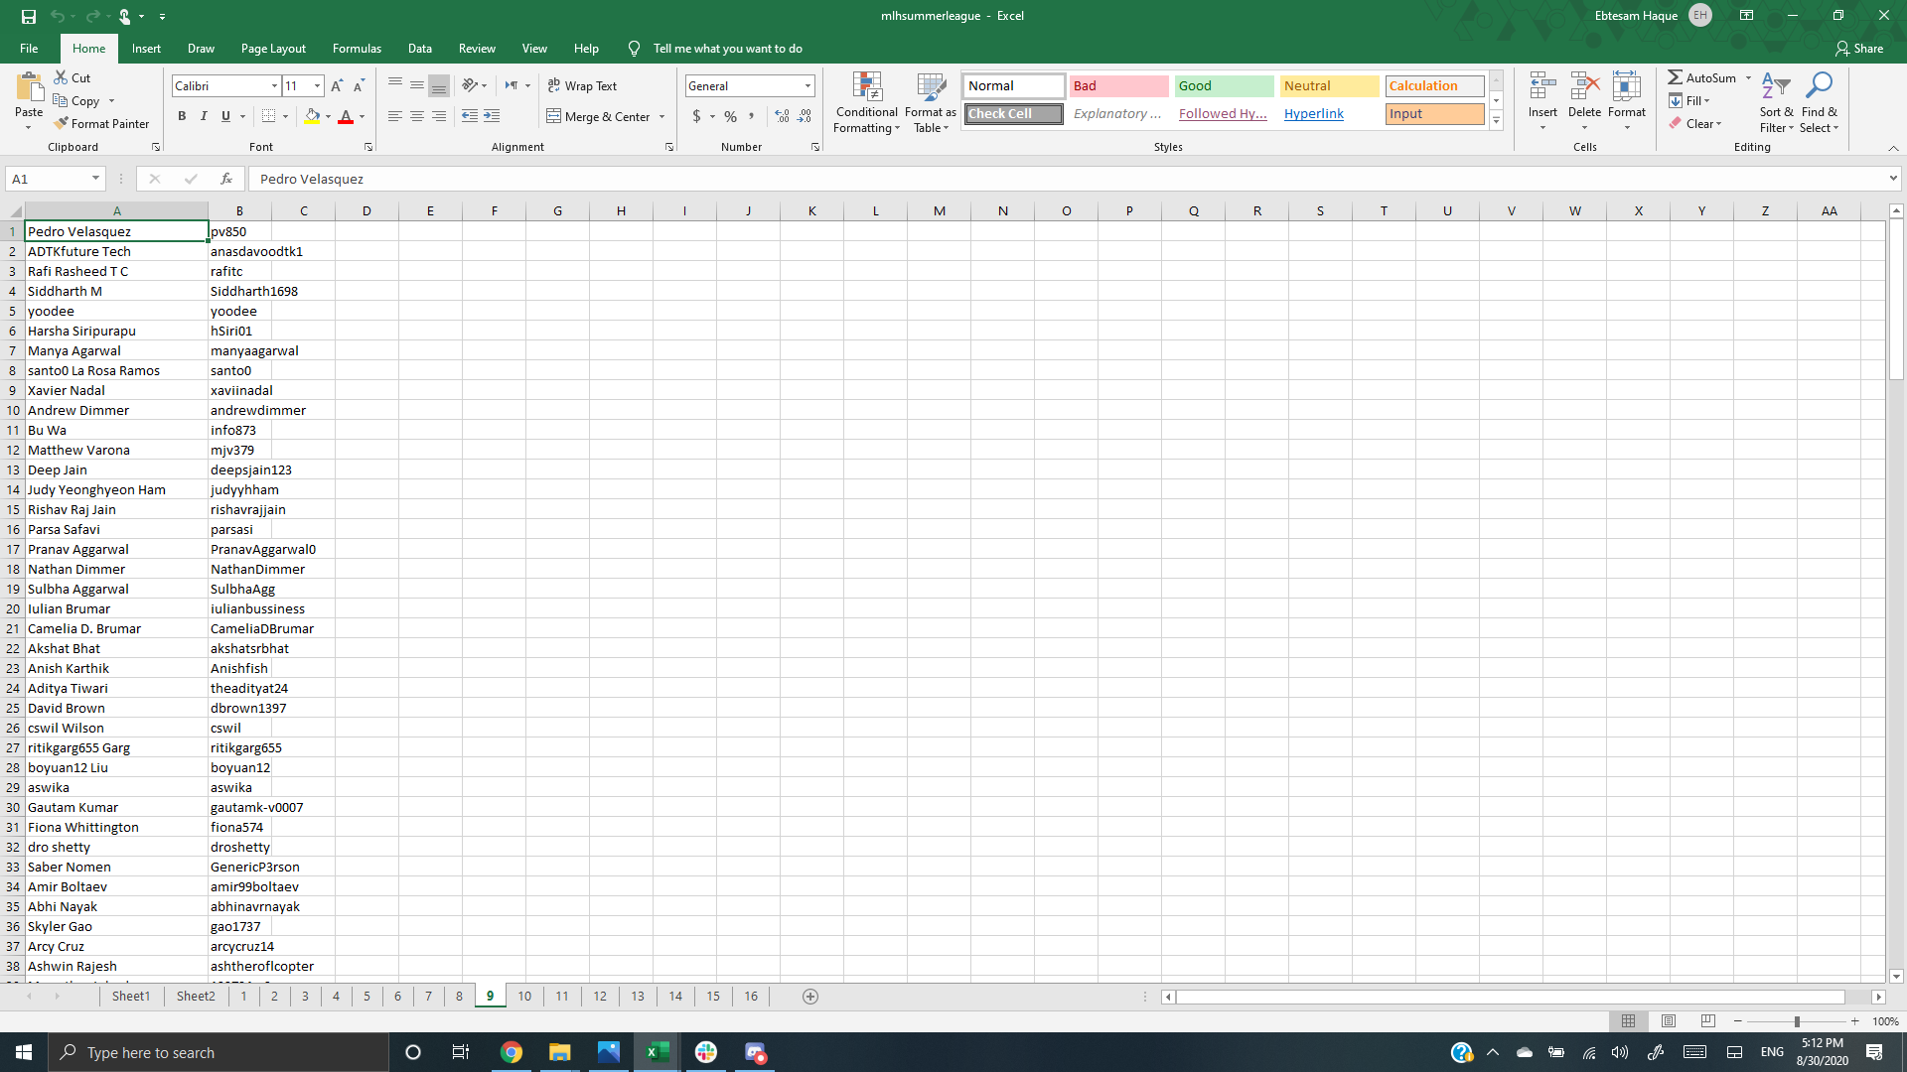Viewport: 1907px width, 1072px height.
Task: Expand the font name Calibri dropdown
Action: point(274,86)
